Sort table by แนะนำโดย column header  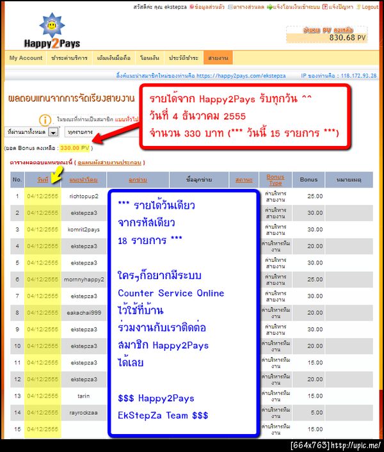point(84,180)
